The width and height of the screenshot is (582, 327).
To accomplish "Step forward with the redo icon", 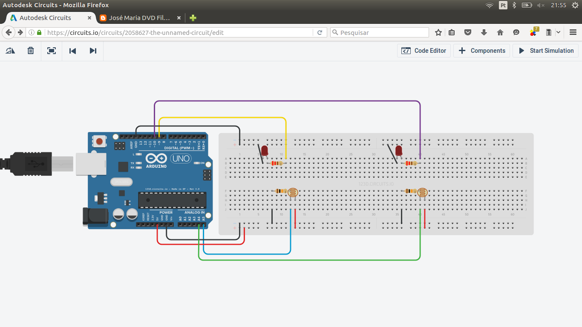I will coord(93,51).
